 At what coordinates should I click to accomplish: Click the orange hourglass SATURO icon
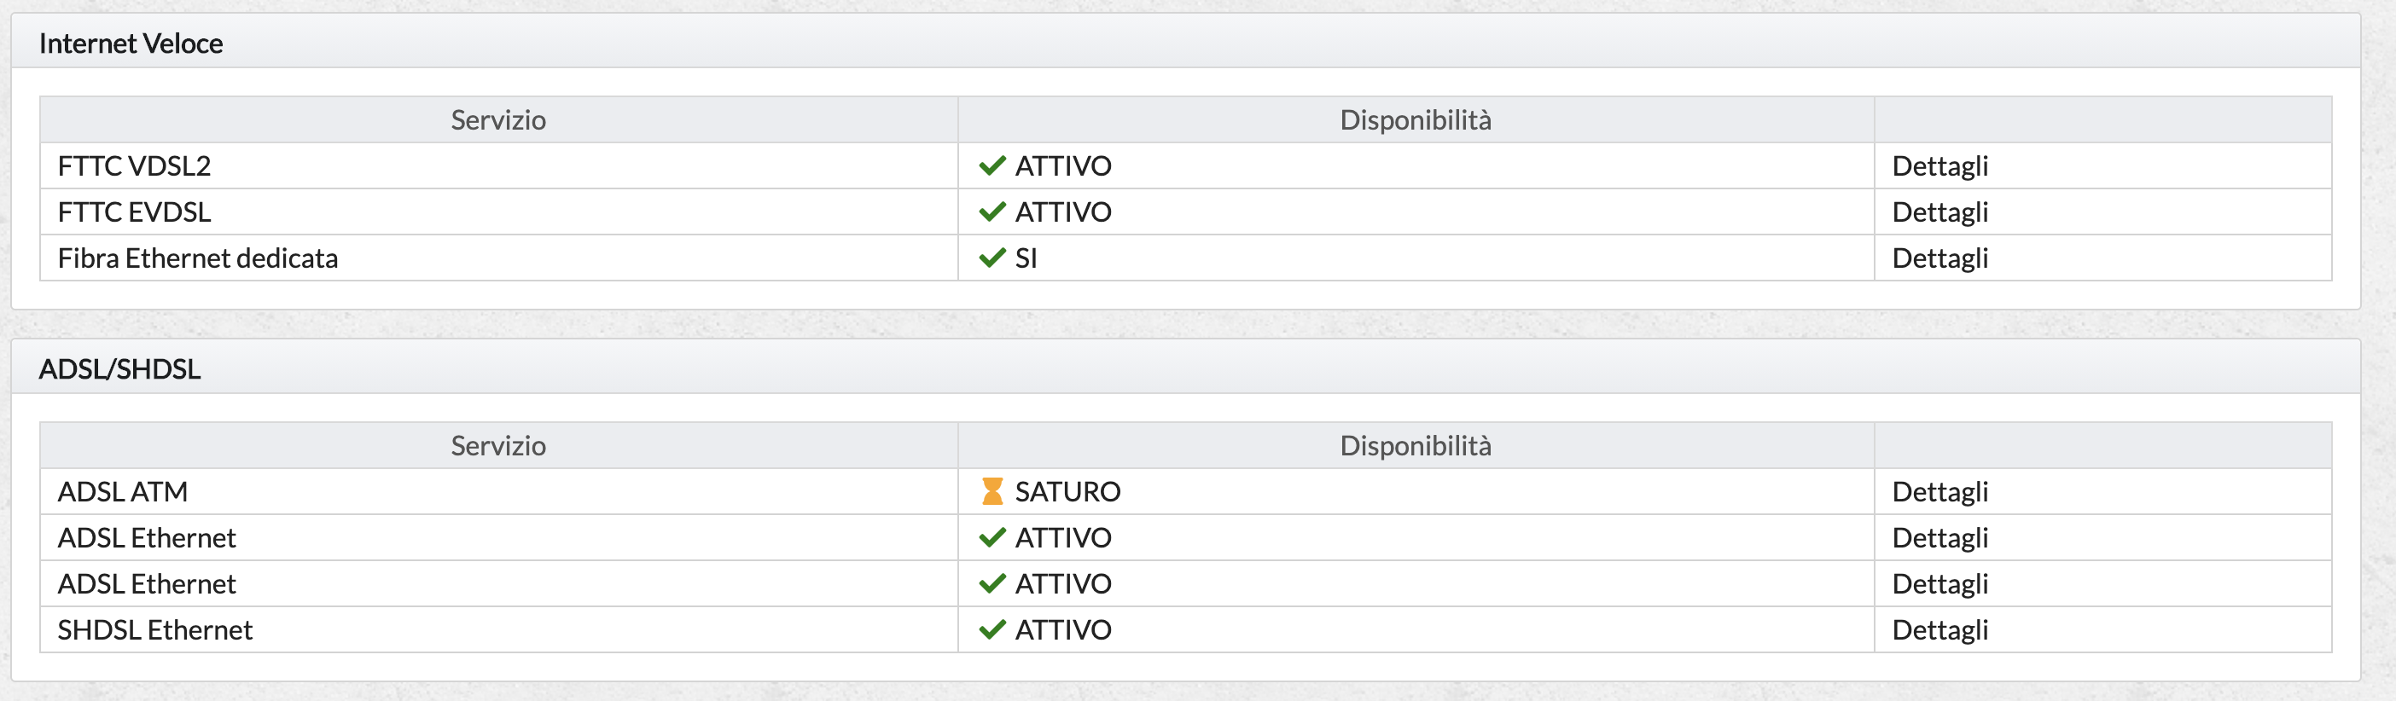click(x=992, y=491)
